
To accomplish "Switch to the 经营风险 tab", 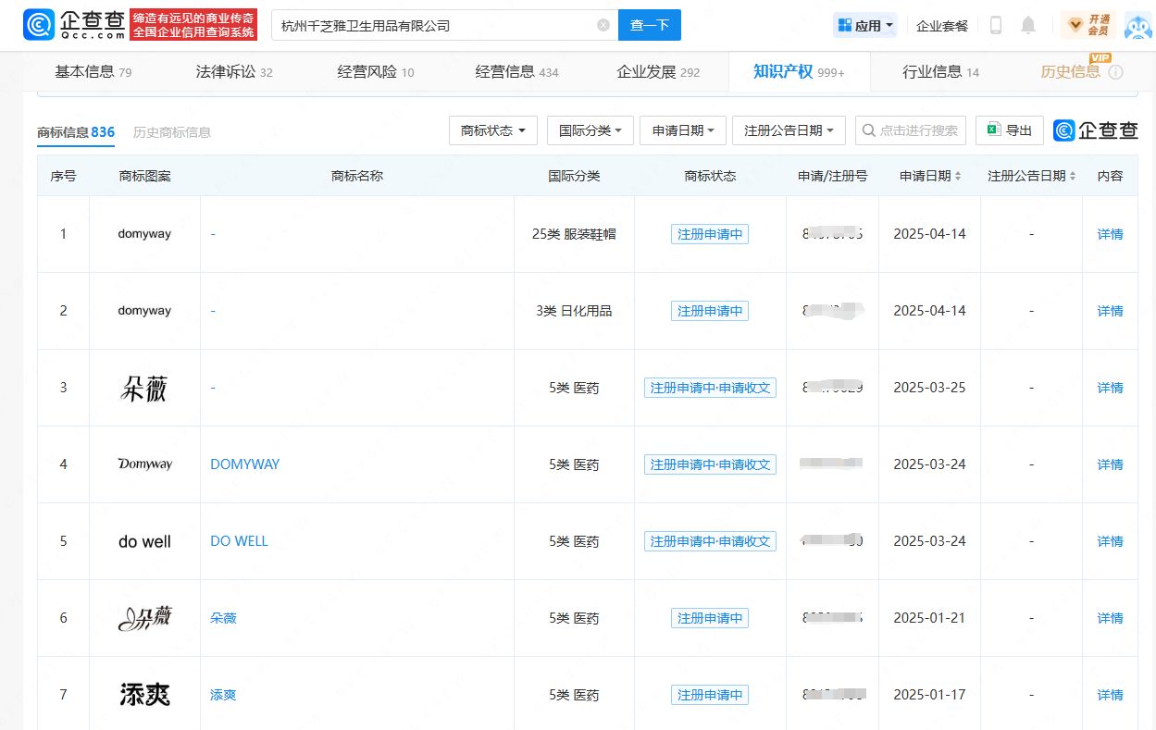I will tap(376, 72).
